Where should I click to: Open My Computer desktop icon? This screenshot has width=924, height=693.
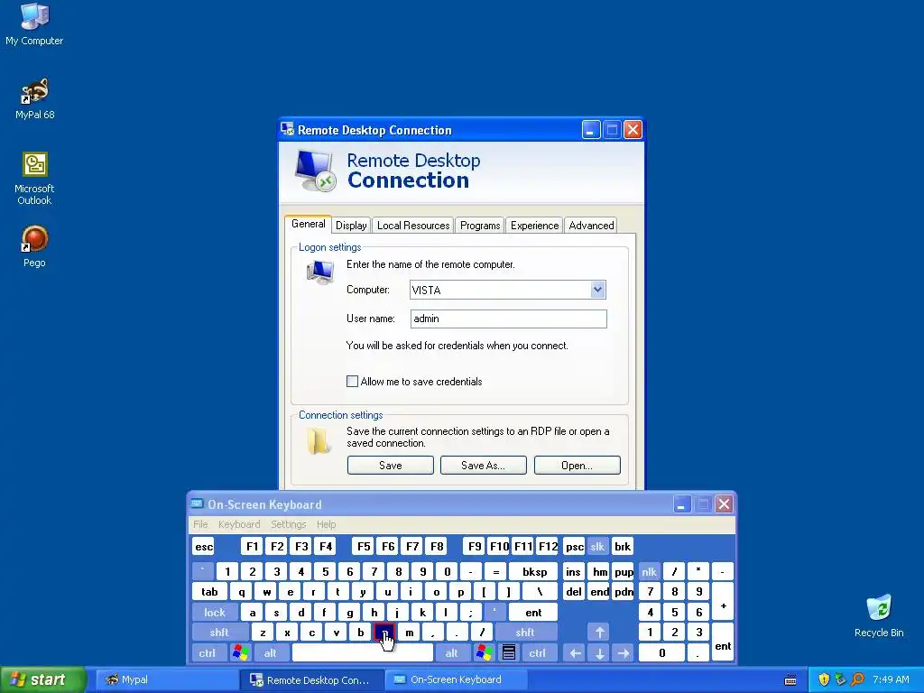34,23
